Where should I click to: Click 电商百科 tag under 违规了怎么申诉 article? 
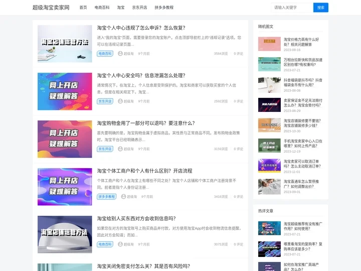[x=105, y=54]
